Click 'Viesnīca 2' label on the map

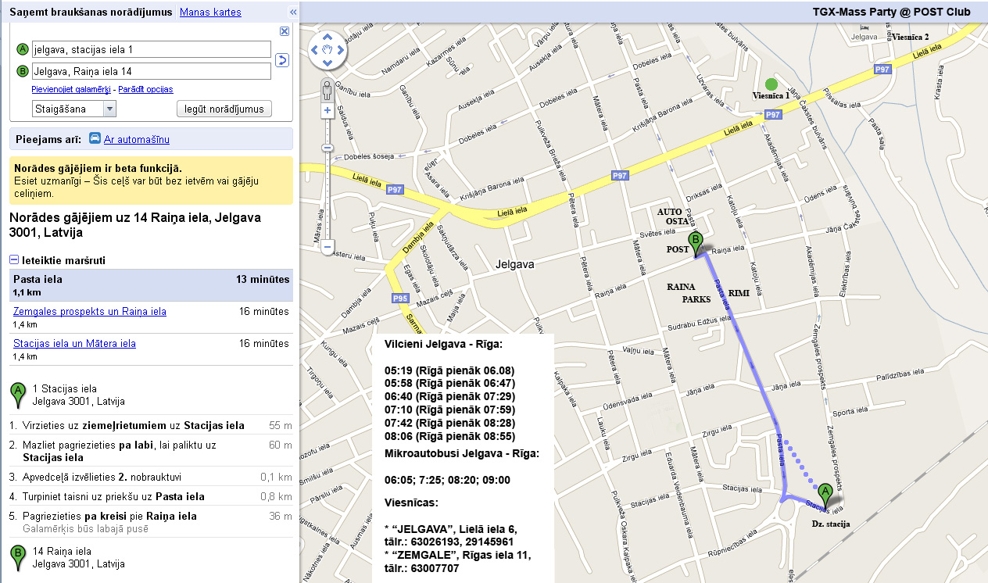(911, 37)
